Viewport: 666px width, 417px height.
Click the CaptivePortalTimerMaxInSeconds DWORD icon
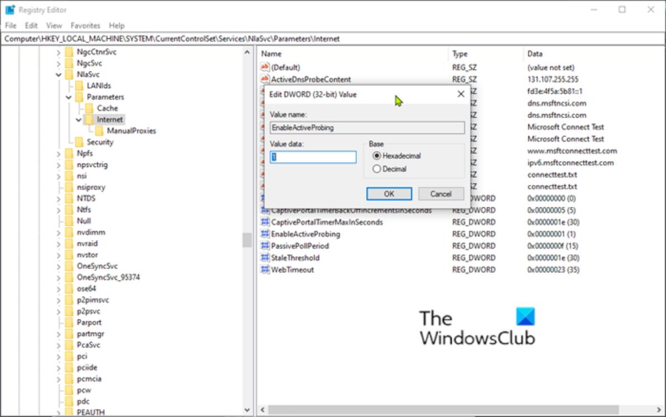tap(265, 222)
